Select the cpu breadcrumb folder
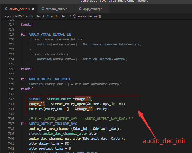The image size is (192, 153). 8,16
